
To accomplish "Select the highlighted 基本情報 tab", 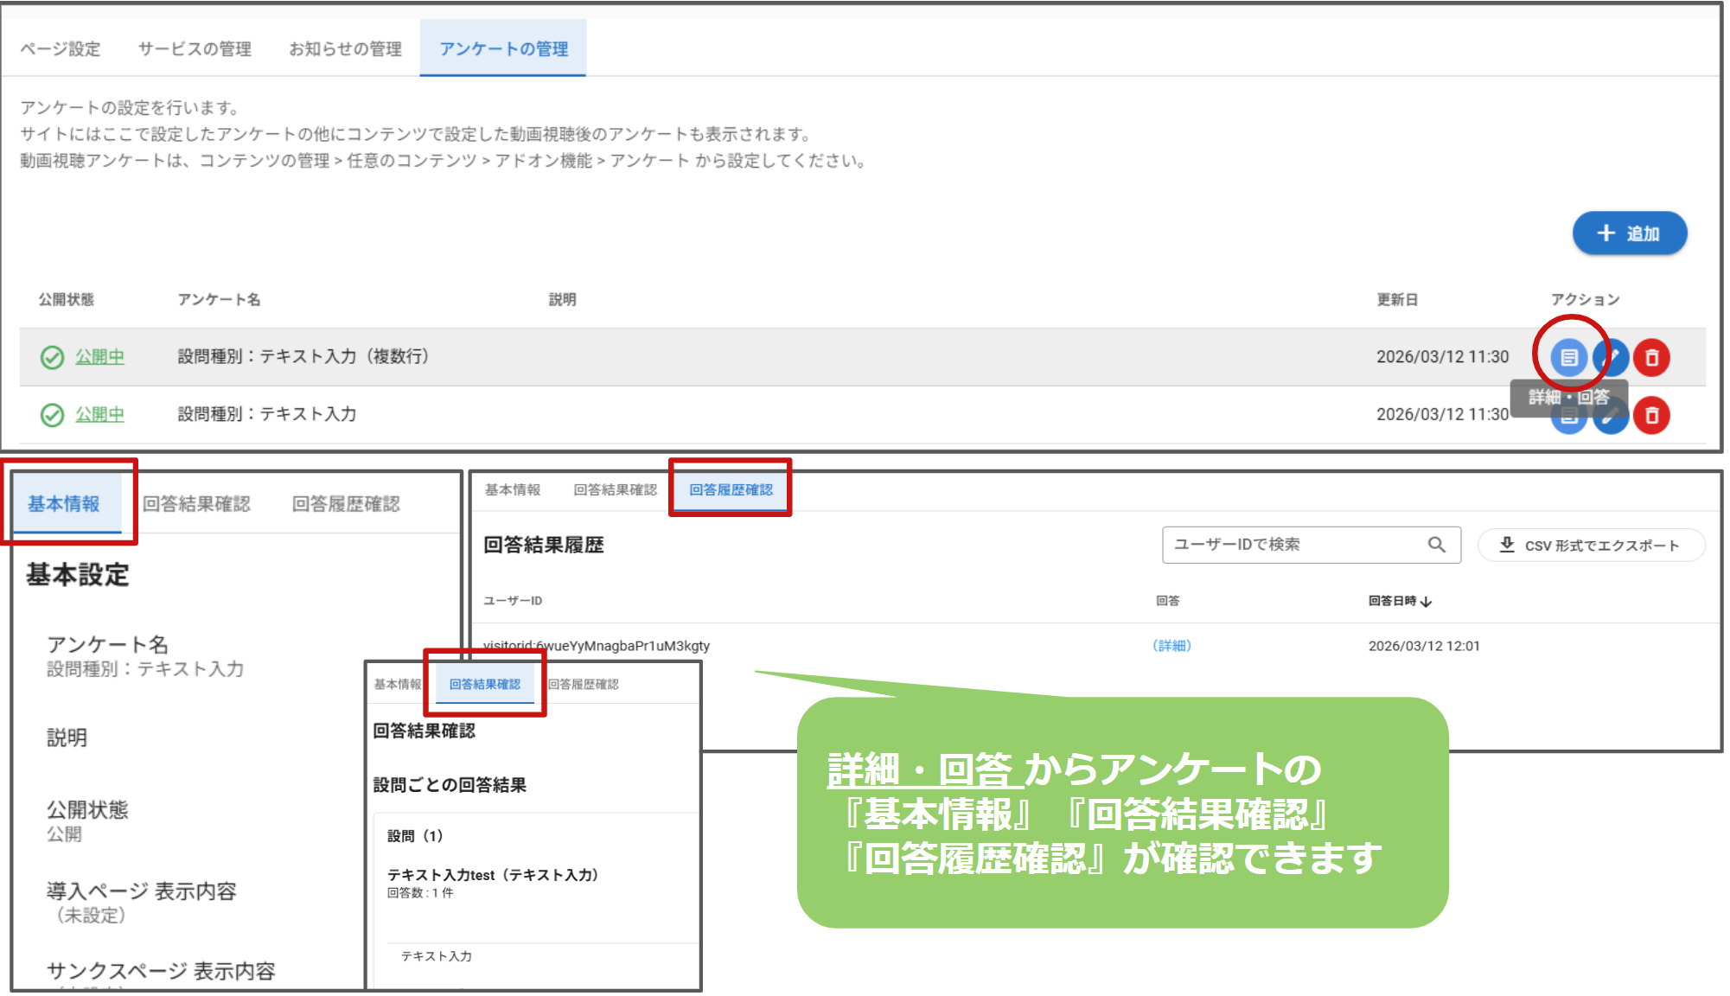I will (x=64, y=504).
